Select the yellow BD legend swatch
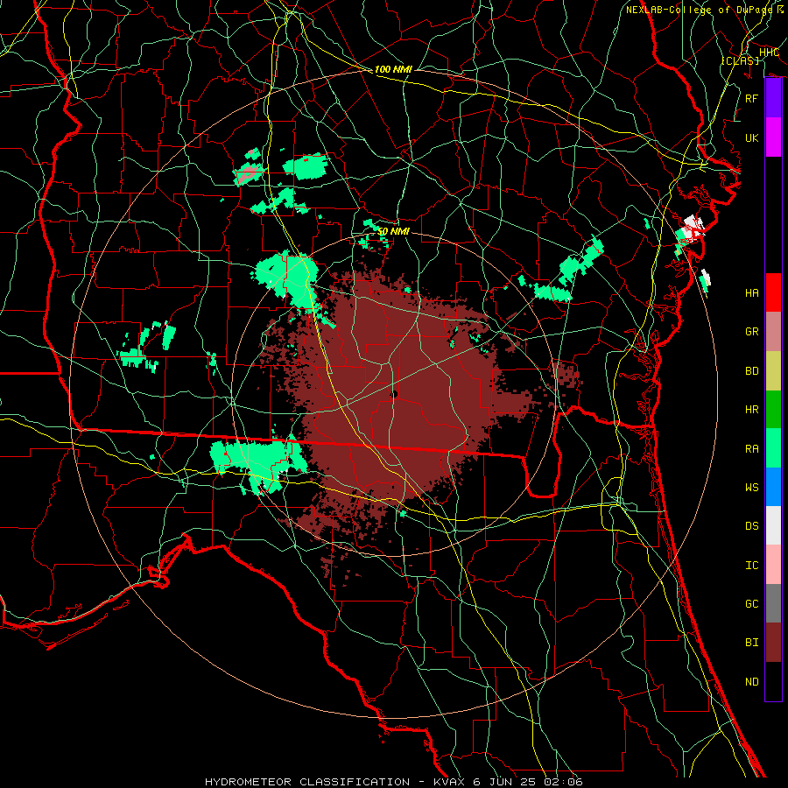 (773, 371)
